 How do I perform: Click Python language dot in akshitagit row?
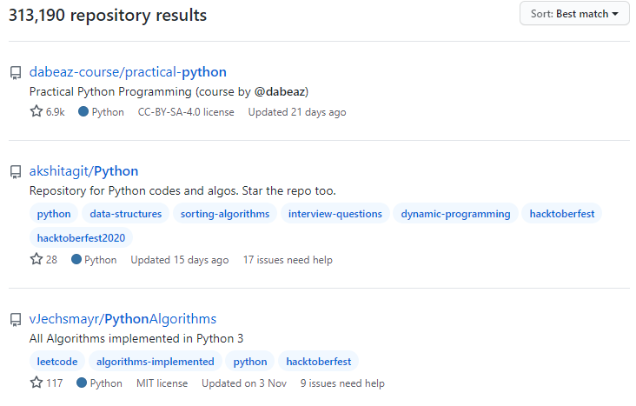click(x=76, y=259)
